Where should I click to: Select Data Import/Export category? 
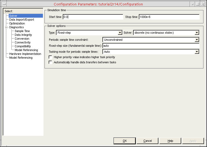21,20
